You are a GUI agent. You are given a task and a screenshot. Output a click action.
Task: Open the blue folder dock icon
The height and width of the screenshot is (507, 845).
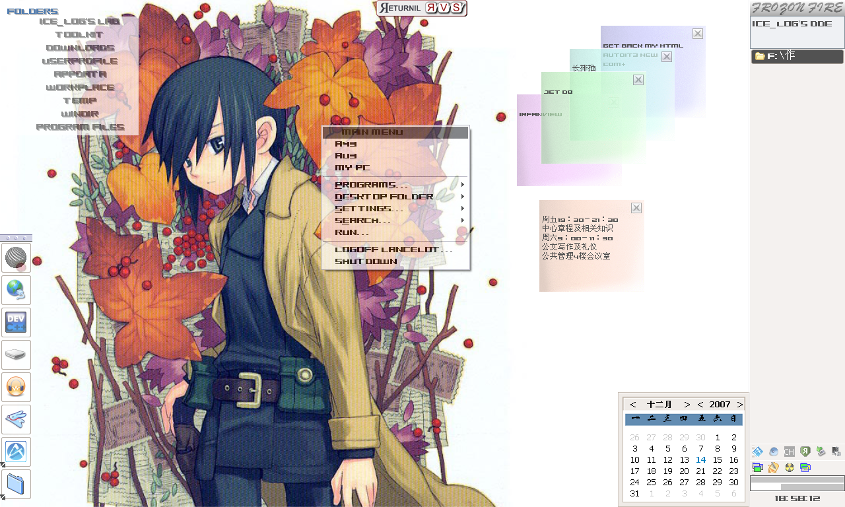pyautogui.click(x=16, y=485)
